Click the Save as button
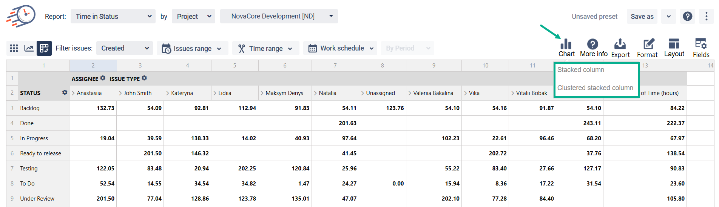 (642, 16)
